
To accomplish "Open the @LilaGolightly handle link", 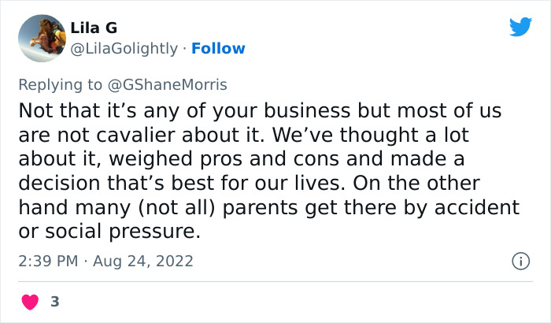I will click(124, 48).
